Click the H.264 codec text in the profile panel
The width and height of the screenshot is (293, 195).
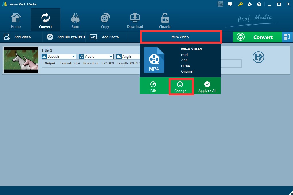coord(185,66)
